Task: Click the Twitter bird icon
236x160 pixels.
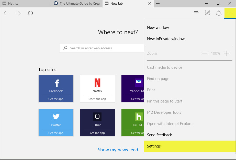Action: coord(56,116)
